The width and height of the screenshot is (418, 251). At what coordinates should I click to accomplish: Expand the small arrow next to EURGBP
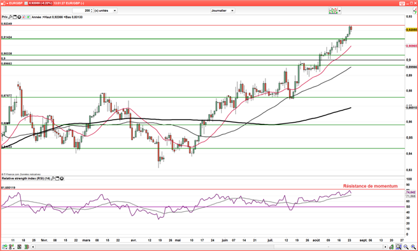coord(7,3)
